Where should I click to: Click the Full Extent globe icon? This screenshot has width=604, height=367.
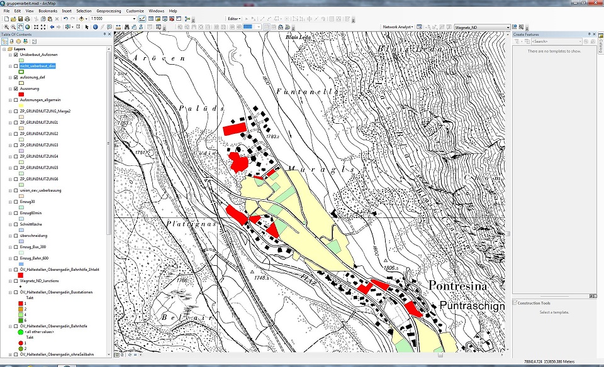pyautogui.click(x=28, y=27)
